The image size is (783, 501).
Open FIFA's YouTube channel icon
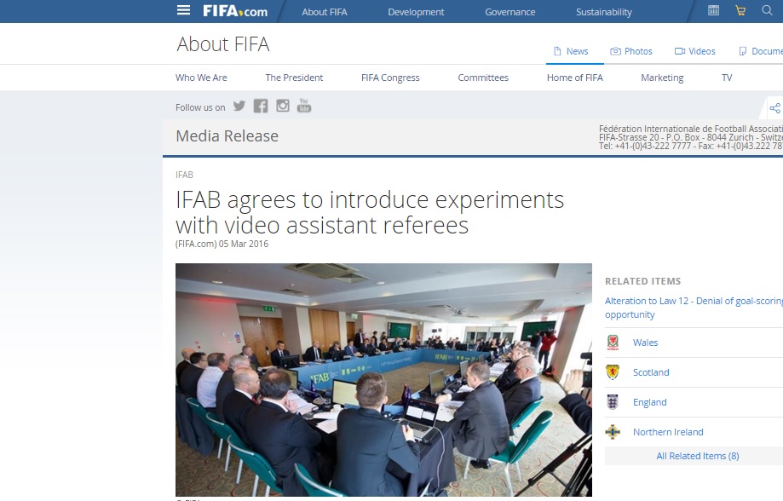click(304, 106)
